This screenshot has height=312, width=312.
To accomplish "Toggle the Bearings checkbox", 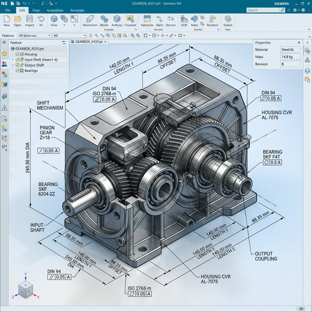I will tap(17, 70).
